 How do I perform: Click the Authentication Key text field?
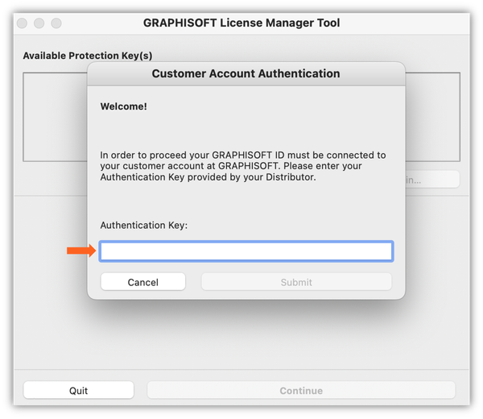[246, 251]
